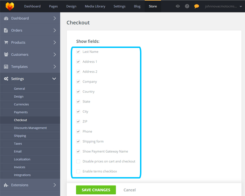Screen dimensions: 245x196
Task: Expand the Products section chevron
Action: (x=55, y=42)
